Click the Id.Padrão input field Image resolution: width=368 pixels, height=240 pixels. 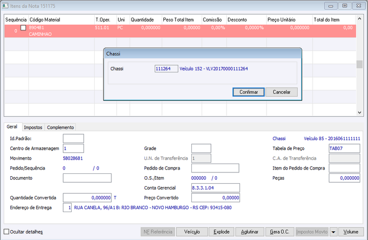73,138
